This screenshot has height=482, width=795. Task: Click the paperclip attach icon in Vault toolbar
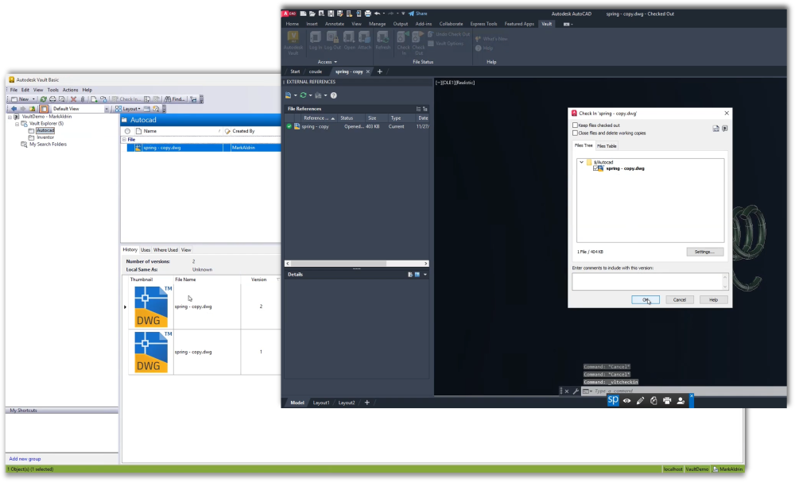pyautogui.click(x=83, y=99)
